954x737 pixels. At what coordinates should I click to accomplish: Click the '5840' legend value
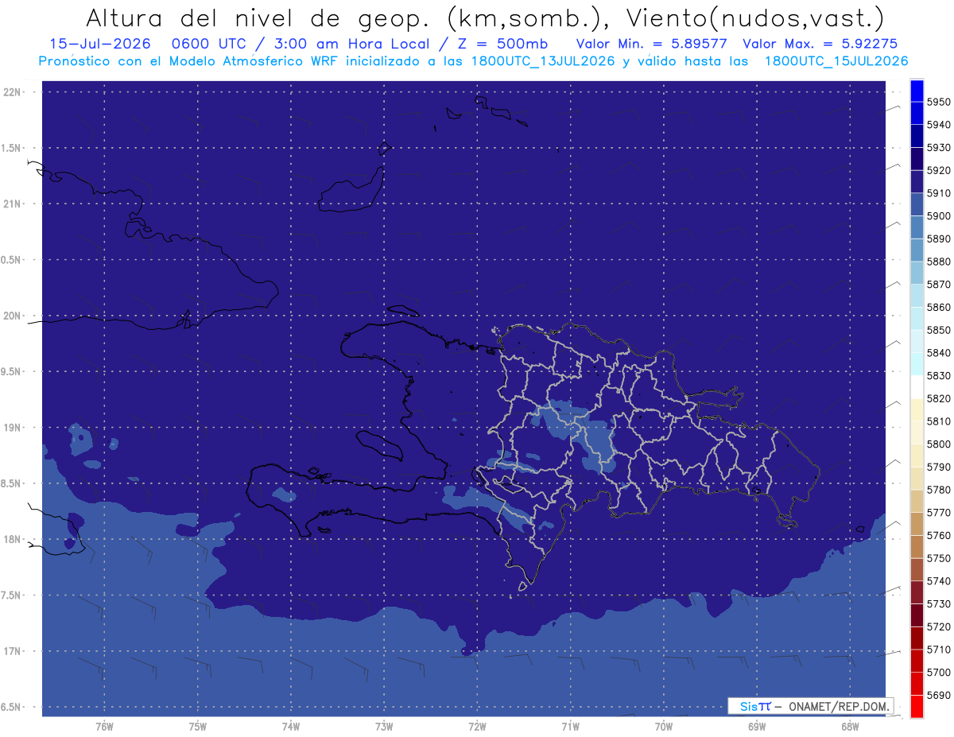tap(939, 353)
